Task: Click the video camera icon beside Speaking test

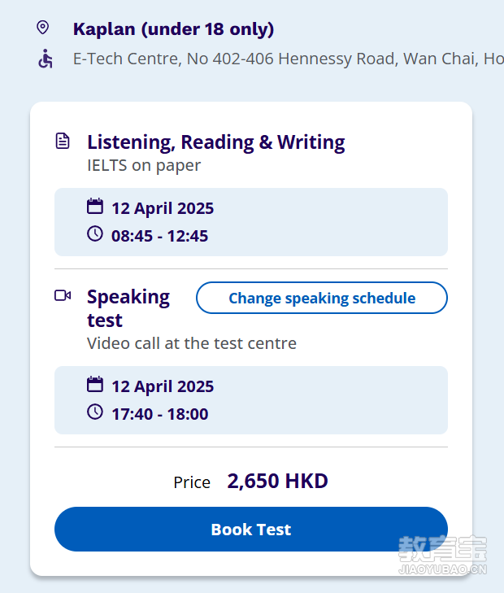Action: point(63,295)
